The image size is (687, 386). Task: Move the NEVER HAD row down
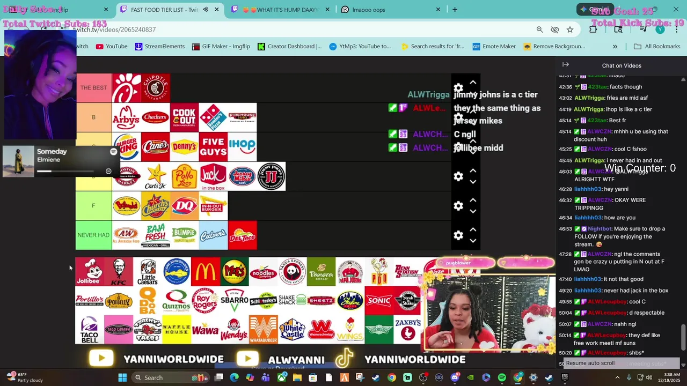point(473,241)
